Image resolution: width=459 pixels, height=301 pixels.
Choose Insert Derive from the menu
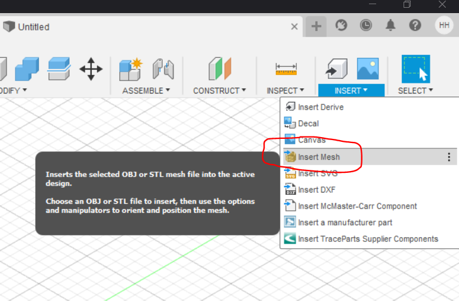click(x=370, y=107)
